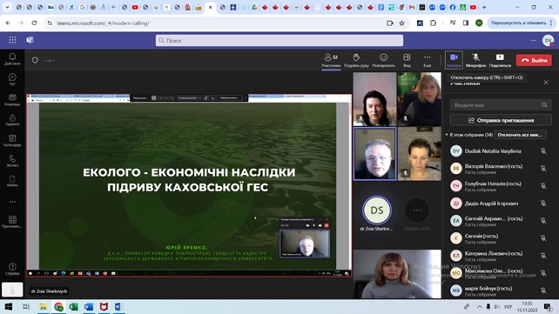Toggle muted mic icon beside Dudiak Nataliia Vasylivna

point(543,151)
